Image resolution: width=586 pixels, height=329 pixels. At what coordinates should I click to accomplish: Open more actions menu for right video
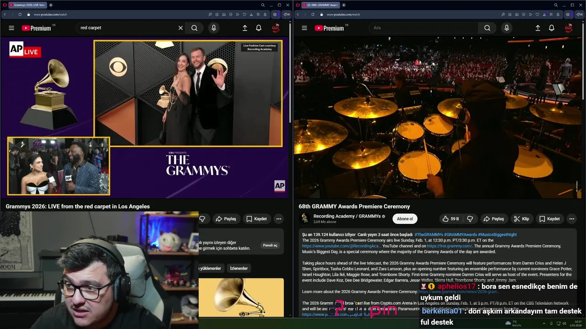click(572, 219)
